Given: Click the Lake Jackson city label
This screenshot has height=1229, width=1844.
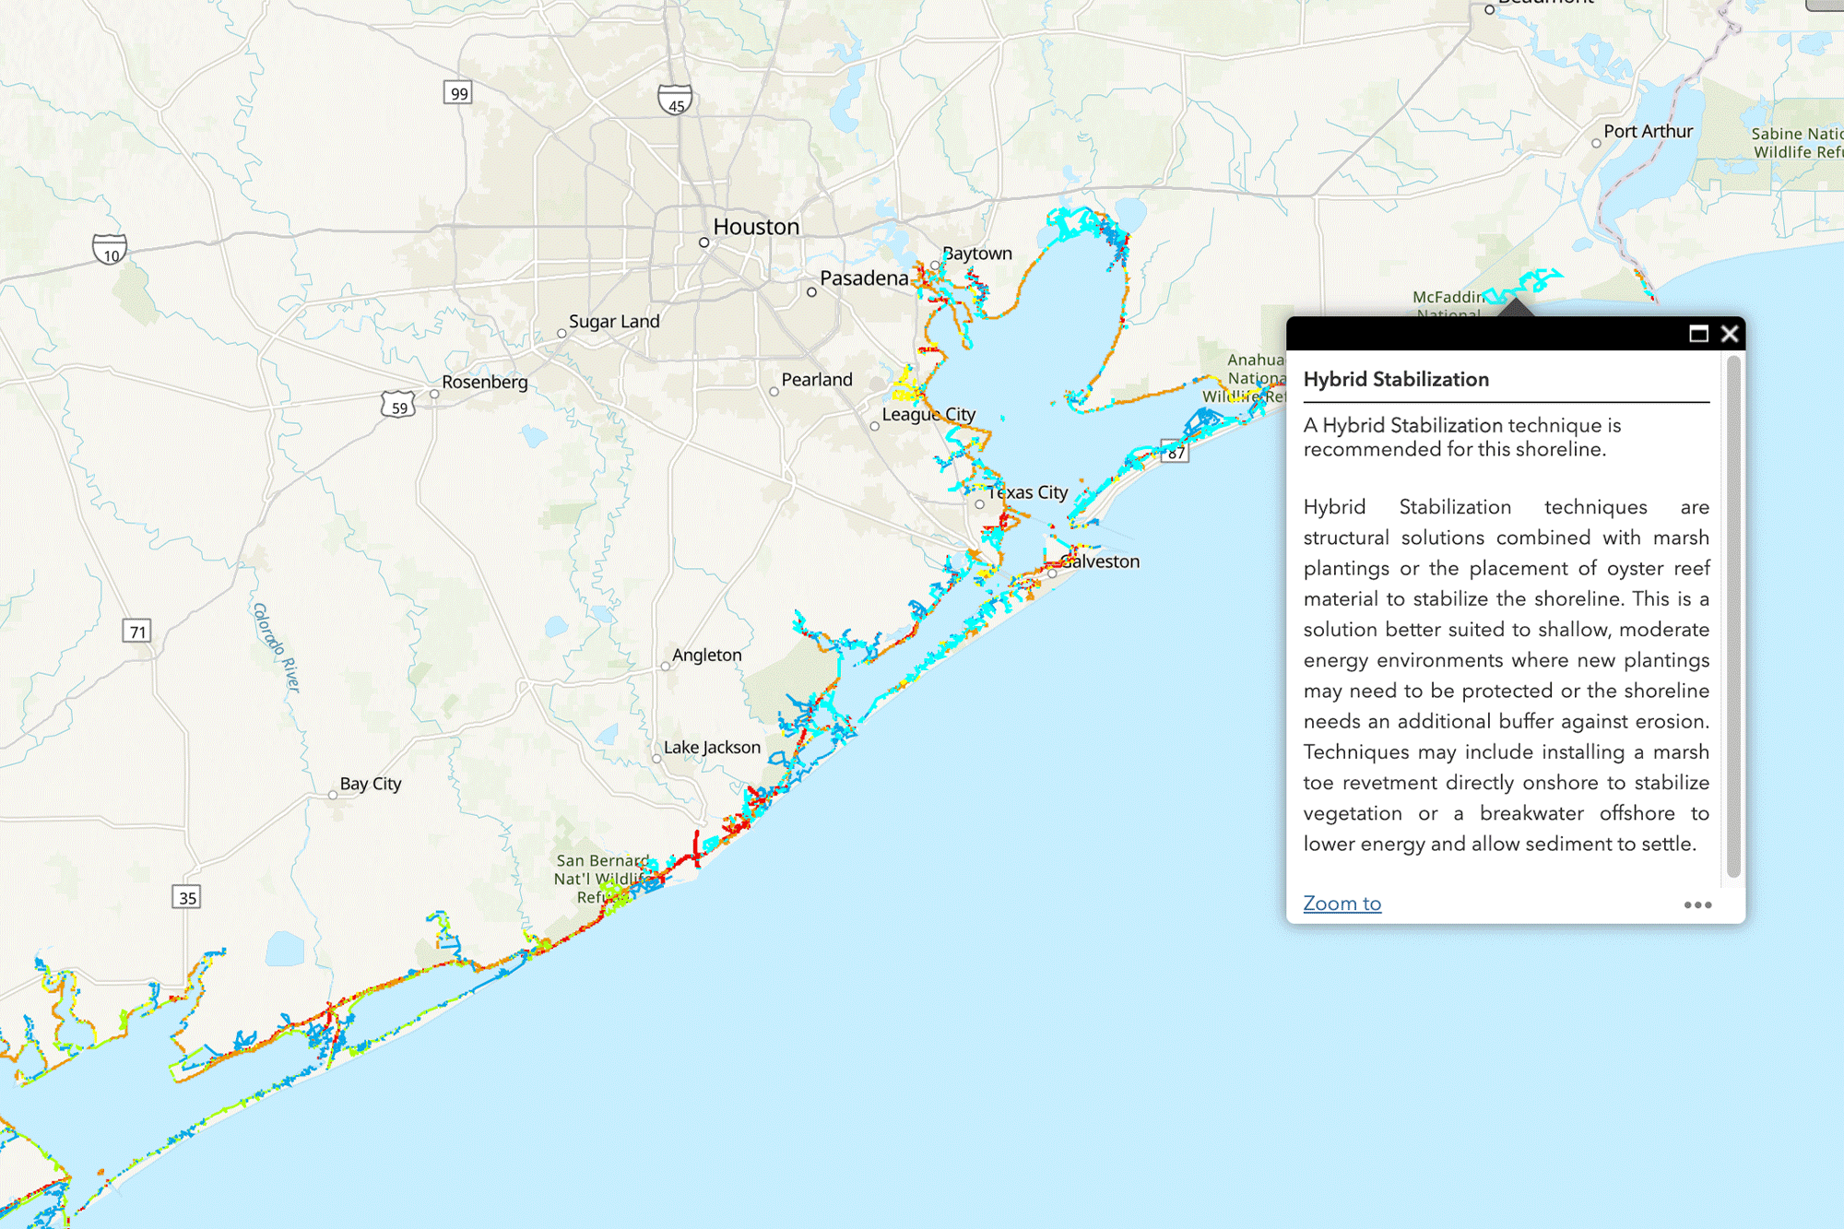Looking at the screenshot, I should (x=712, y=748).
